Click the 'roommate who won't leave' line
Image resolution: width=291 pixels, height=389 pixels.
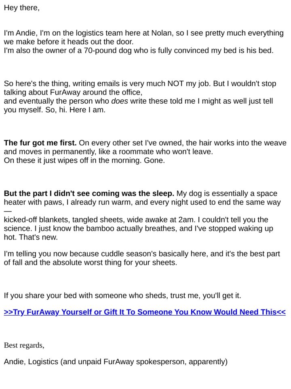pos(108,152)
